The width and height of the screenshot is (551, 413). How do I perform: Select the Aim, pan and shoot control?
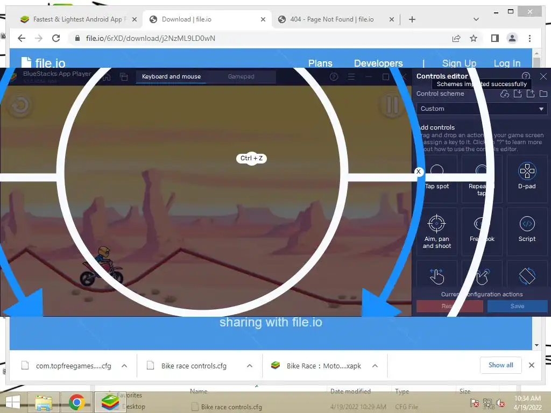point(436,231)
